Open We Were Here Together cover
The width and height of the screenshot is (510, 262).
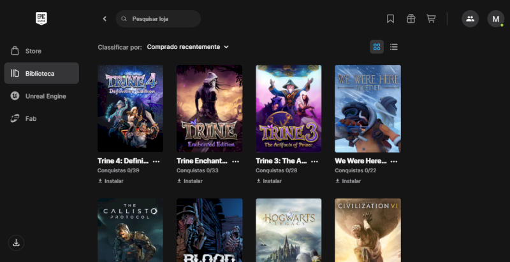(x=368, y=109)
